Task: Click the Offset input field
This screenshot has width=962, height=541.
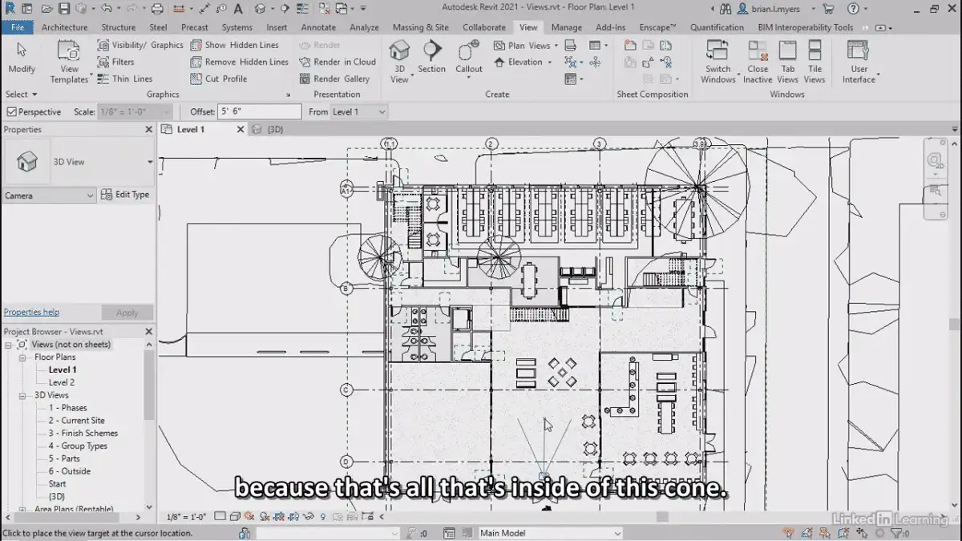Action: pos(260,112)
